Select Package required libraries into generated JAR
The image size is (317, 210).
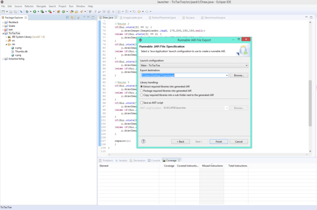[x=141, y=91]
